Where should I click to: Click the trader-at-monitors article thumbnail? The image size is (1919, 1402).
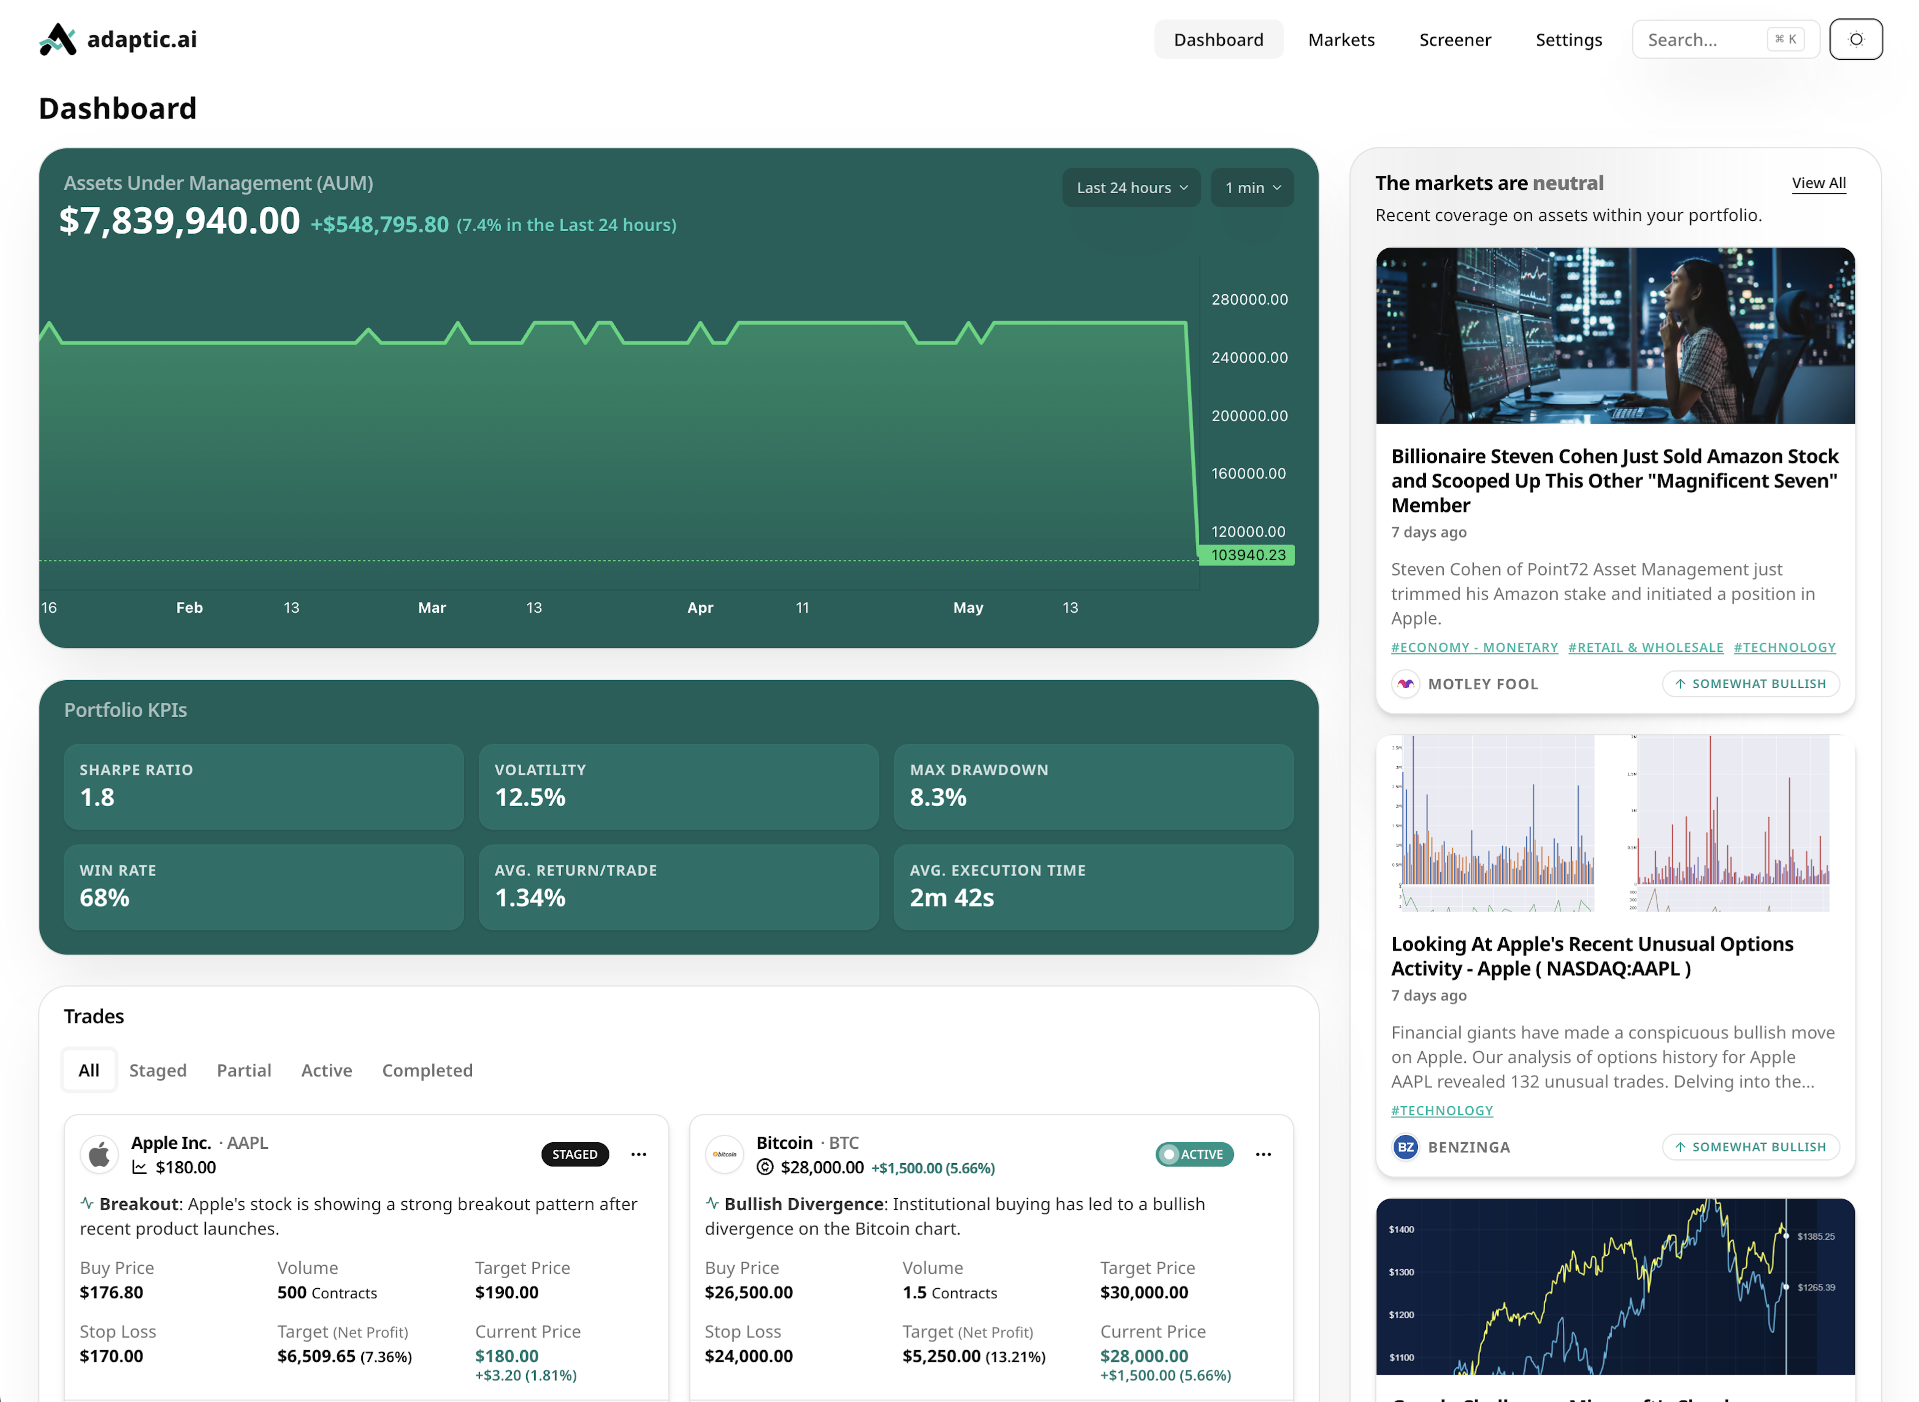[x=1615, y=336]
